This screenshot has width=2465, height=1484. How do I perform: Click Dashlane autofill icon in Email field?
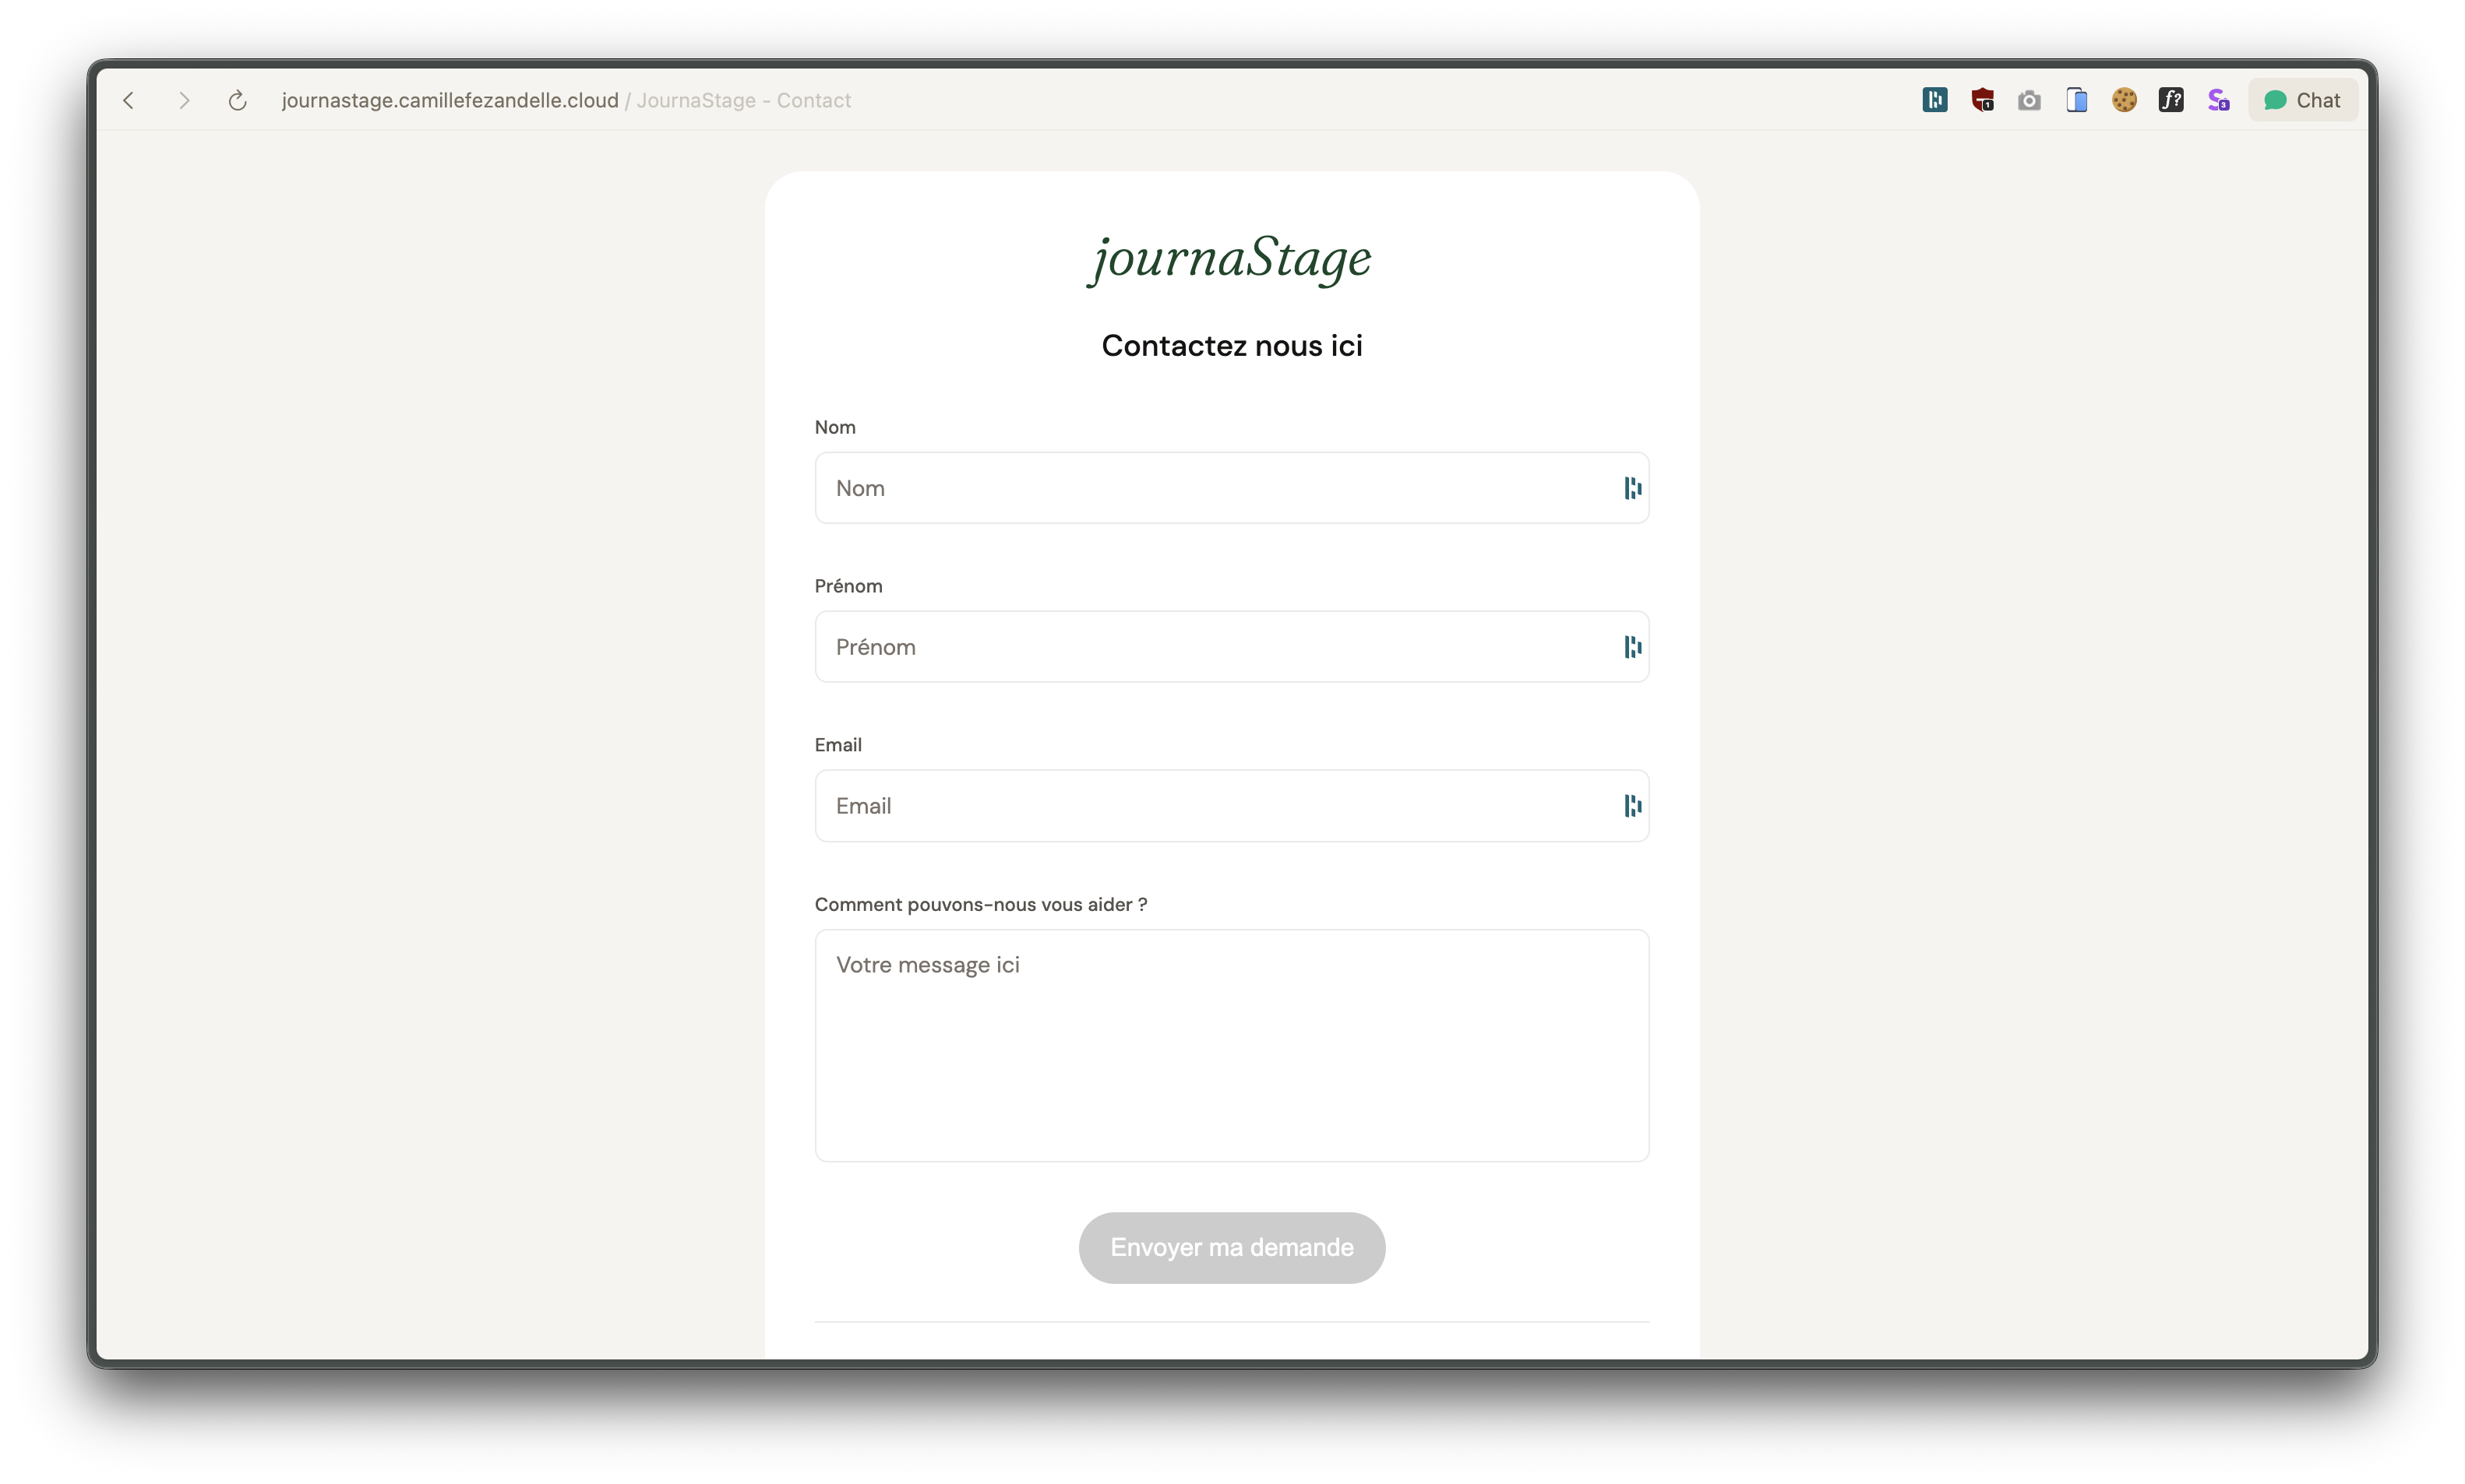pyautogui.click(x=1631, y=806)
